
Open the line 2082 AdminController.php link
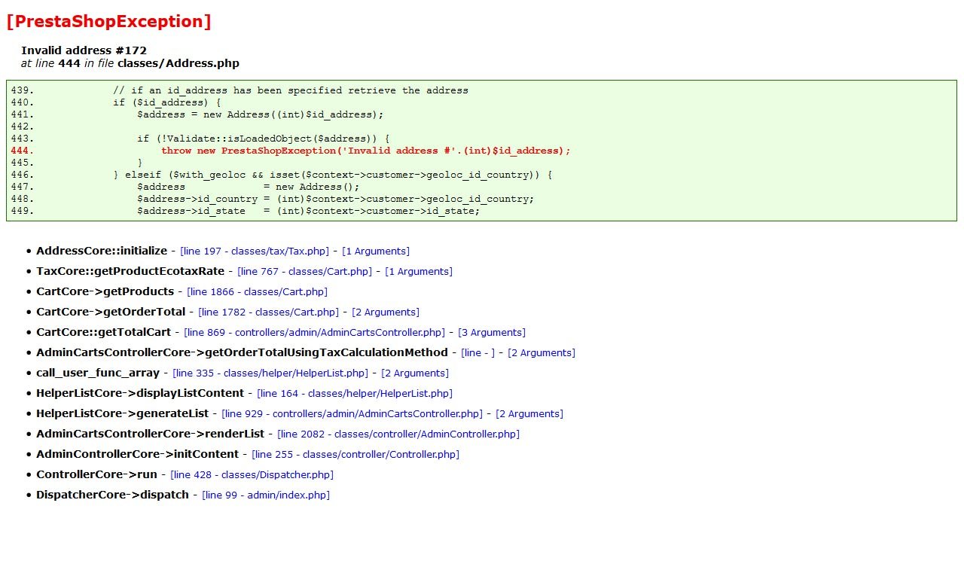398,434
